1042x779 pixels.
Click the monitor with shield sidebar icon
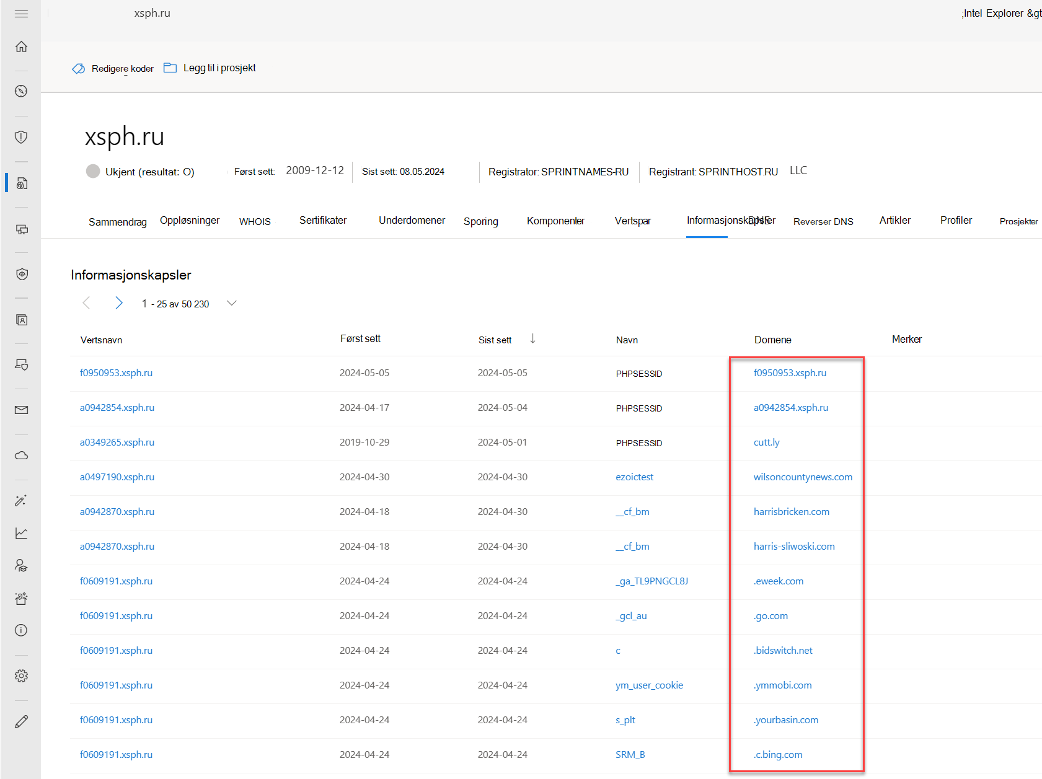(x=21, y=364)
